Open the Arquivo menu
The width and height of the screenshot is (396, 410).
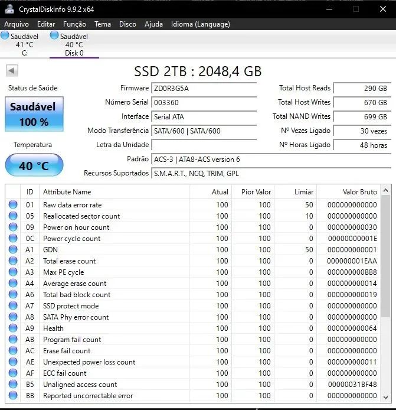(x=17, y=24)
